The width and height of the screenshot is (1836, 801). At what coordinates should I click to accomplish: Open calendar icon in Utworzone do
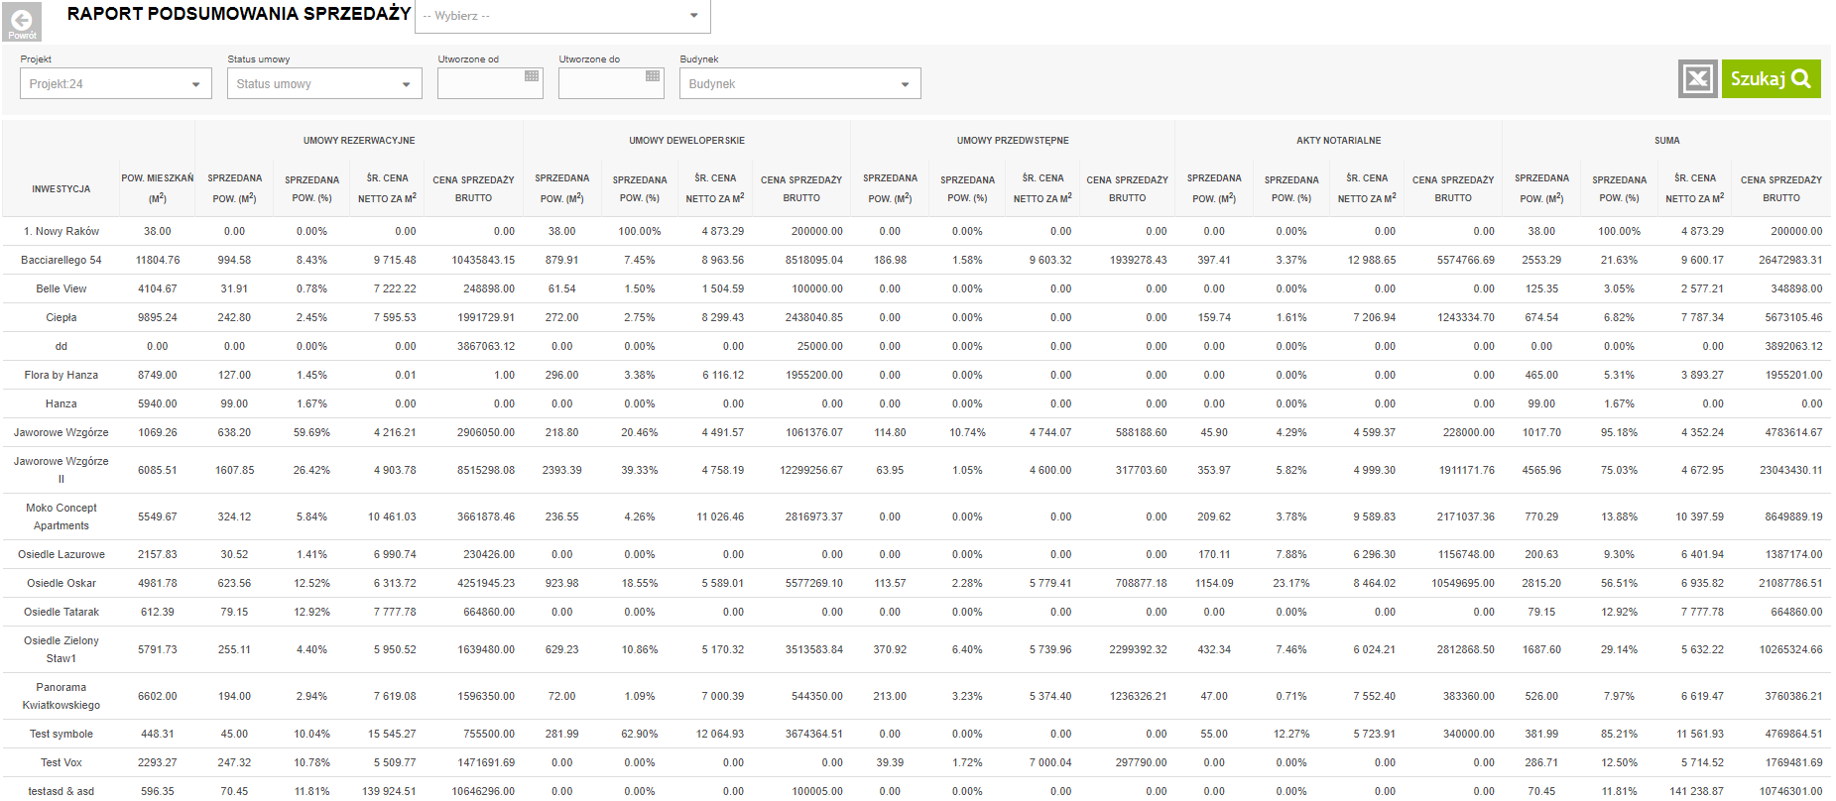653,76
